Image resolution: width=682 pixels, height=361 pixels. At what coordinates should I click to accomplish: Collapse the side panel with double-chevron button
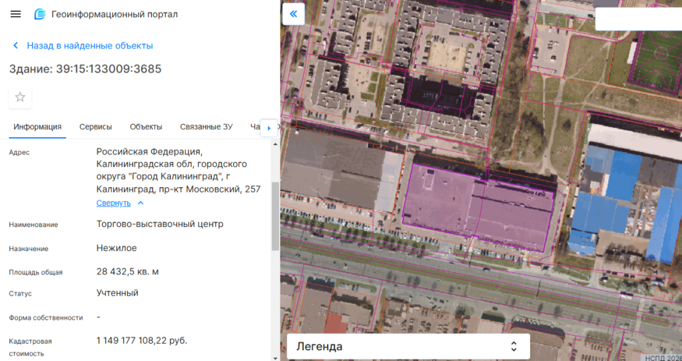coord(293,14)
